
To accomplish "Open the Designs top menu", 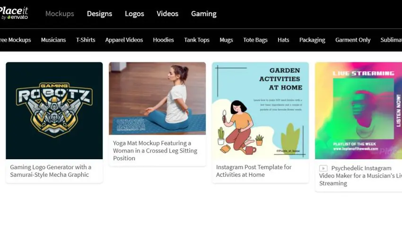I will tap(99, 14).
